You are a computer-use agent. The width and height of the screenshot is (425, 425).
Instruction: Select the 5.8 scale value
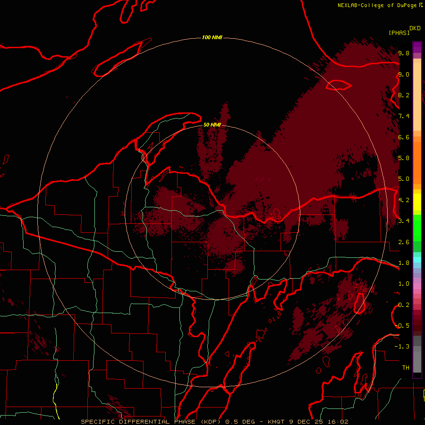click(x=404, y=158)
